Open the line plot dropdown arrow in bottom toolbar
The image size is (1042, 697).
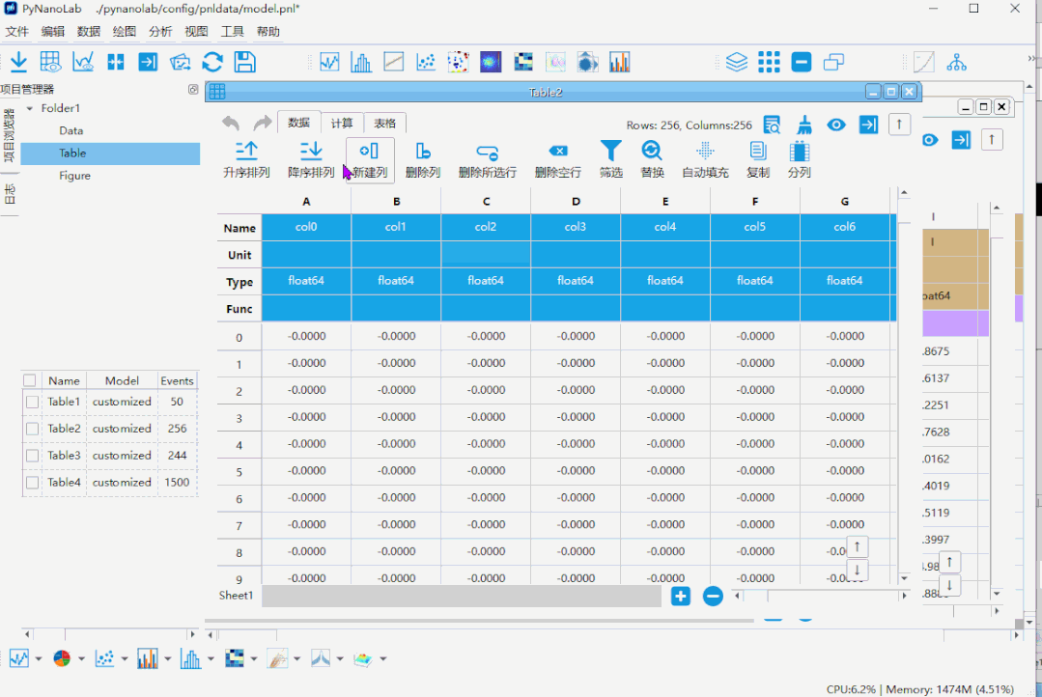(39, 659)
